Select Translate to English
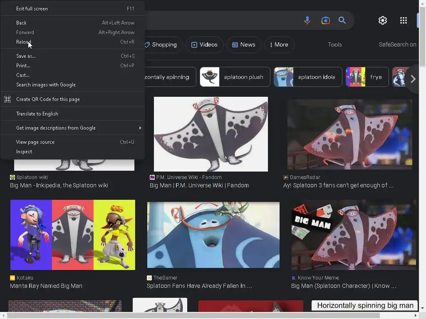This screenshot has height=319, width=426. [72, 114]
